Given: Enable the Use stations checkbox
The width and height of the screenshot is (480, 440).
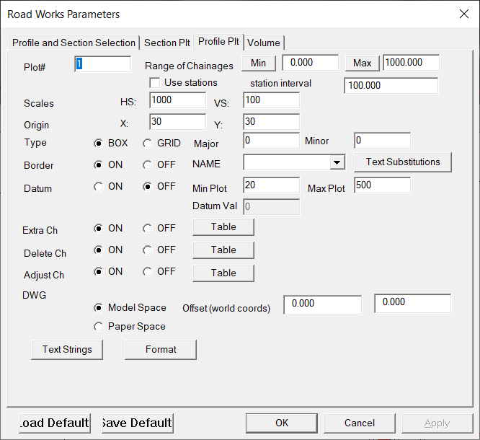Looking at the screenshot, I should point(154,83).
